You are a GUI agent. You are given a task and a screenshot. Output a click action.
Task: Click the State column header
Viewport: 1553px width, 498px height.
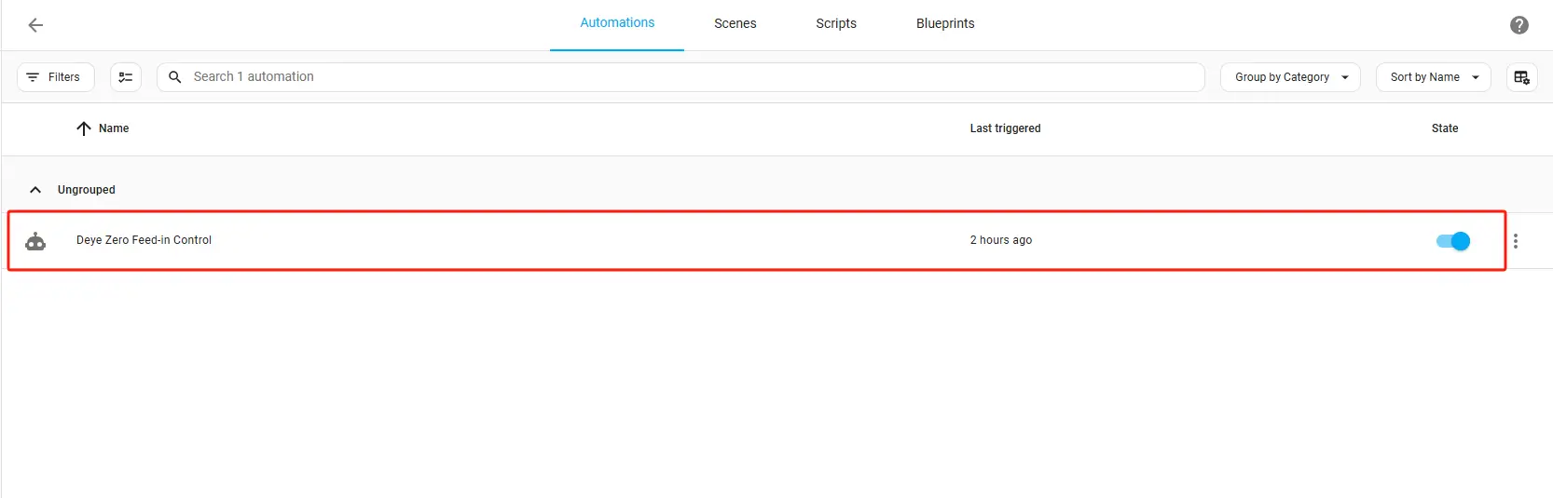(1444, 128)
